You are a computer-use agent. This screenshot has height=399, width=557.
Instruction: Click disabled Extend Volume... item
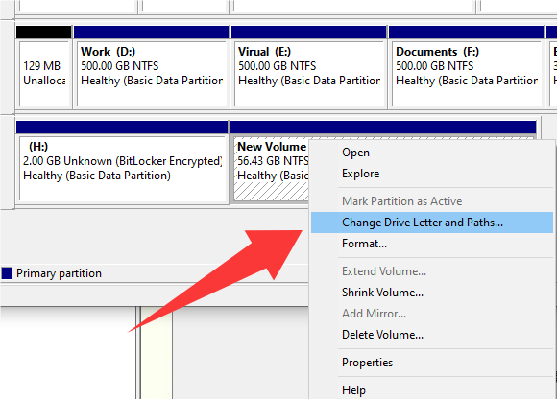(x=431, y=271)
